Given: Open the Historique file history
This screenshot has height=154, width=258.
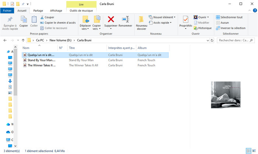Looking at the screenshot, I should tap(202, 28).
